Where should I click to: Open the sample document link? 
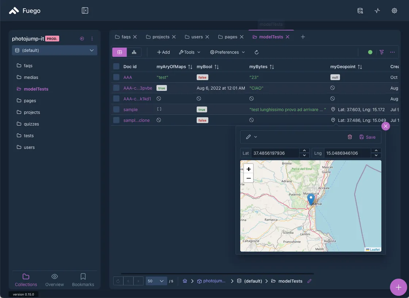coord(130,110)
